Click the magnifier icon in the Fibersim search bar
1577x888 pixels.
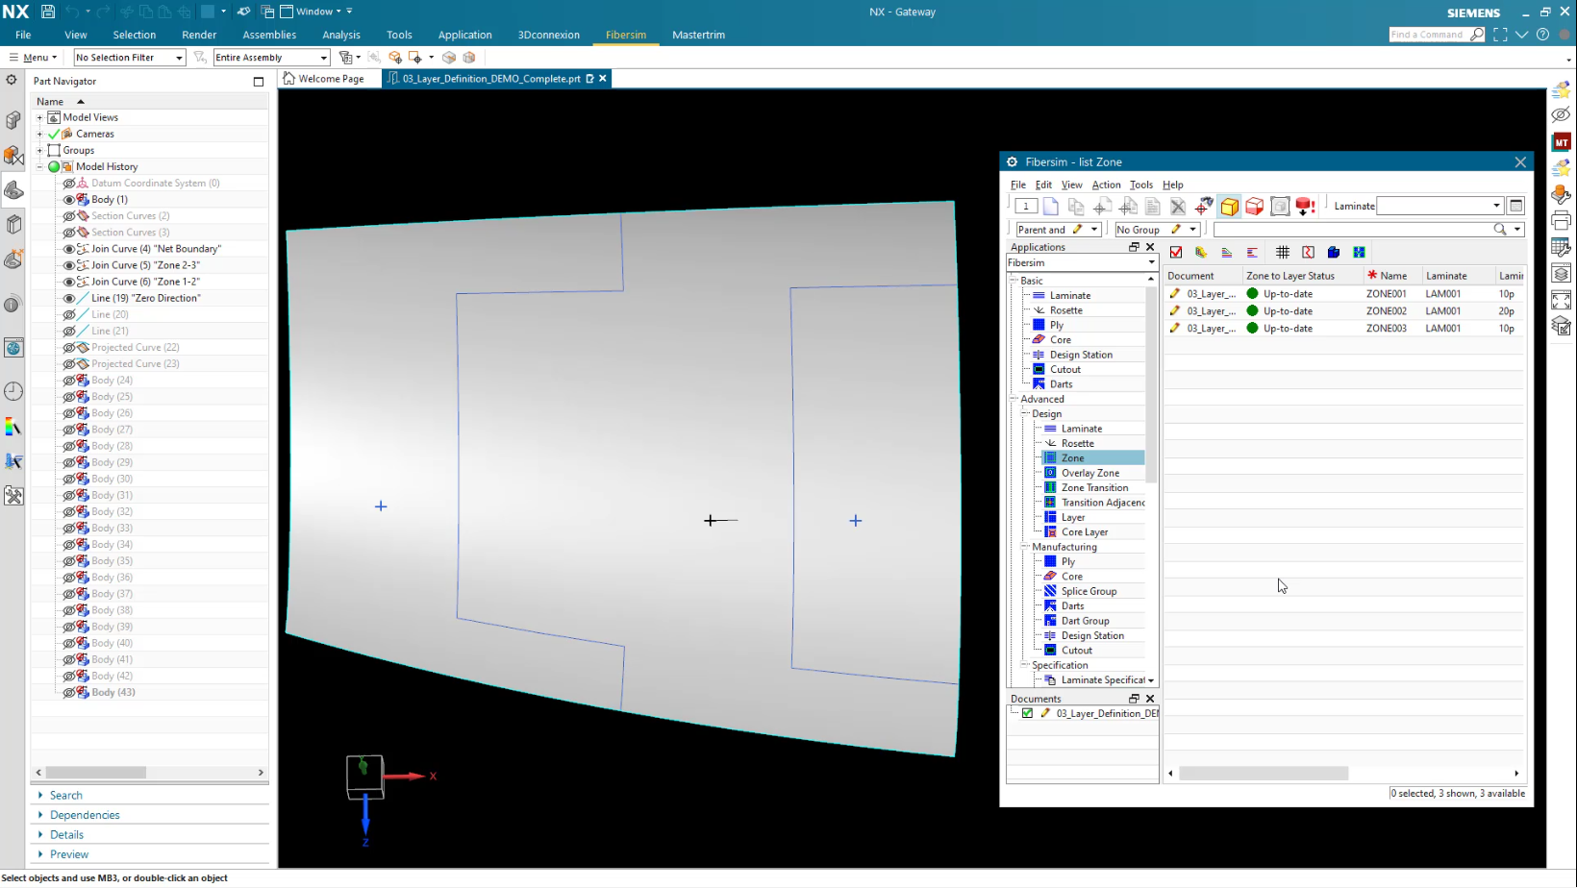[1500, 229]
